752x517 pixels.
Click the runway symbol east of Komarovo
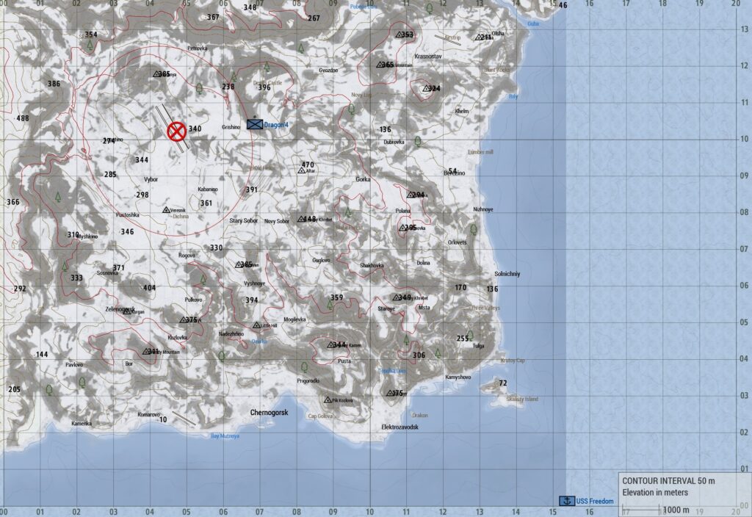[x=184, y=418]
